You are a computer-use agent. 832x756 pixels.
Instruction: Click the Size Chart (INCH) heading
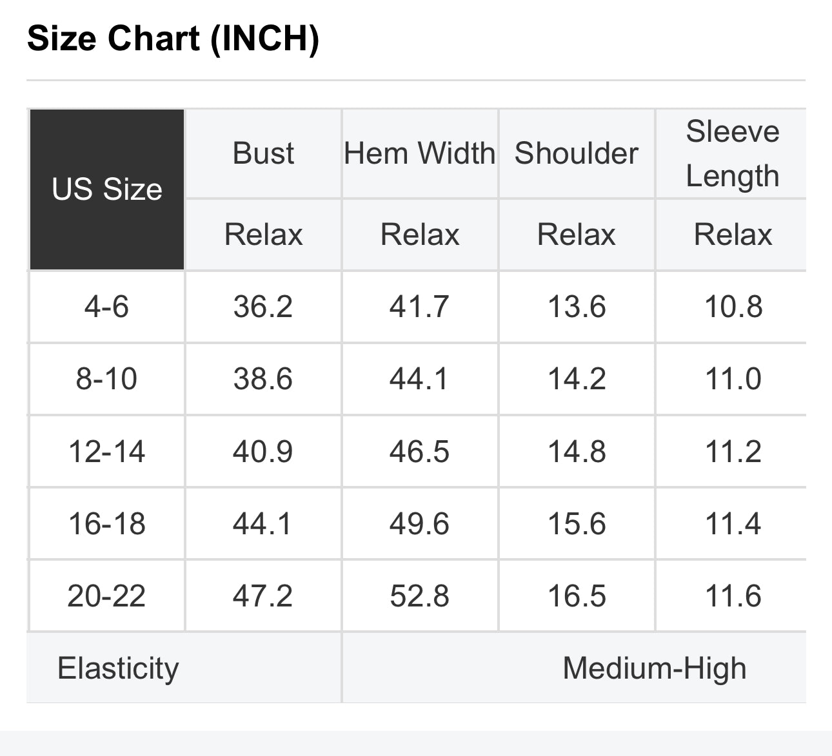tap(173, 39)
